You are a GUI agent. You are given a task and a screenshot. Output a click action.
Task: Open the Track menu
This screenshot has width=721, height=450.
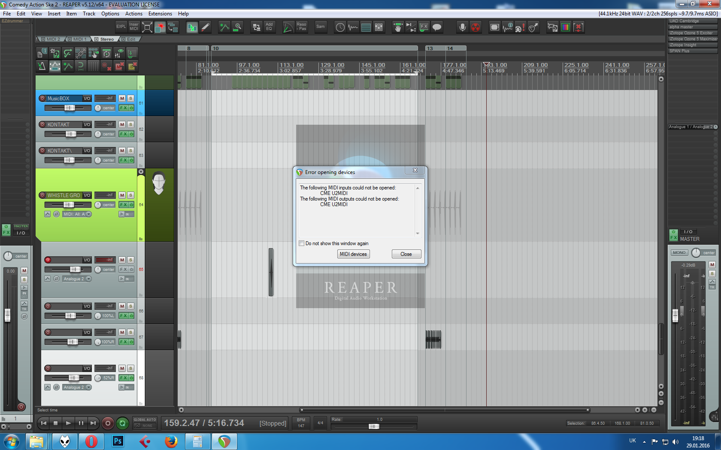pos(89,14)
